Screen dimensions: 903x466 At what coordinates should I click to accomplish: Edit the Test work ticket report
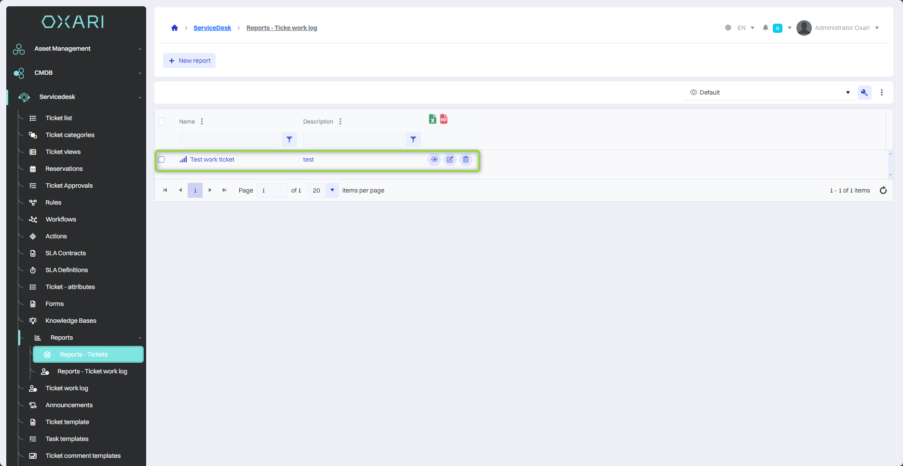point(450,160)
